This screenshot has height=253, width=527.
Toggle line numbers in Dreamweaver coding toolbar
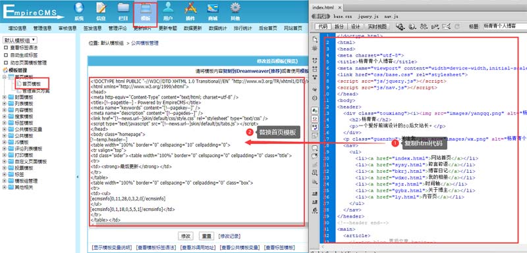[315, 110]
